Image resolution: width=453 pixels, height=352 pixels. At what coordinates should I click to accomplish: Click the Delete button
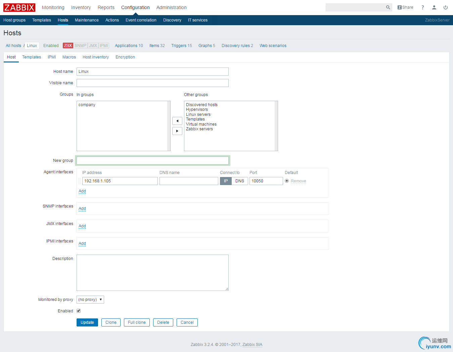point(163,322)
